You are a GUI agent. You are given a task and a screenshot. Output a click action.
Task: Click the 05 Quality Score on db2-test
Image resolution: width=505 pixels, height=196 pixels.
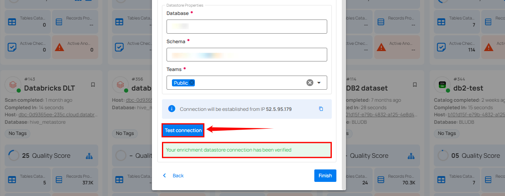pos(475,156)
